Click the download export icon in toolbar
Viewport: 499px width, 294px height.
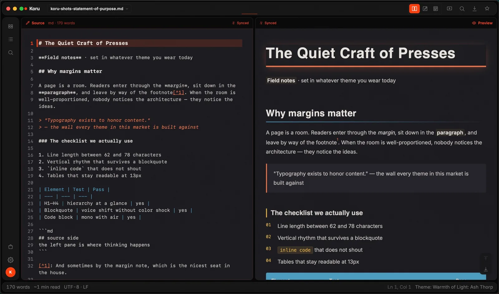tap(474, 9)
